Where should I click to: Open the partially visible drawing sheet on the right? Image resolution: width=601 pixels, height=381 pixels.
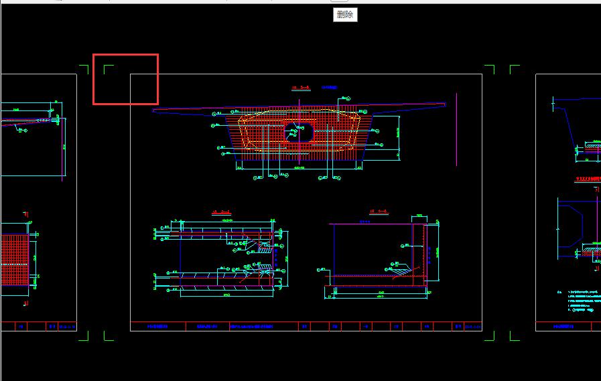[x=568, y=201]
